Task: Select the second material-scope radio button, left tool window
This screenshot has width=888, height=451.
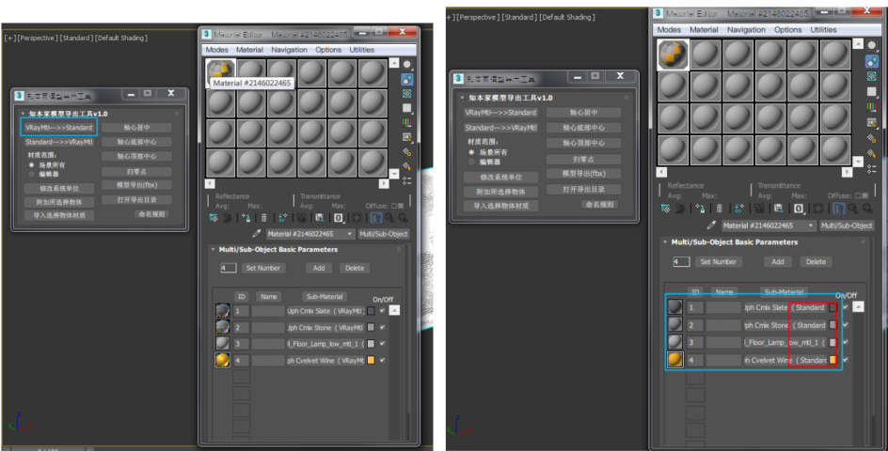Action: coord(31,174)
